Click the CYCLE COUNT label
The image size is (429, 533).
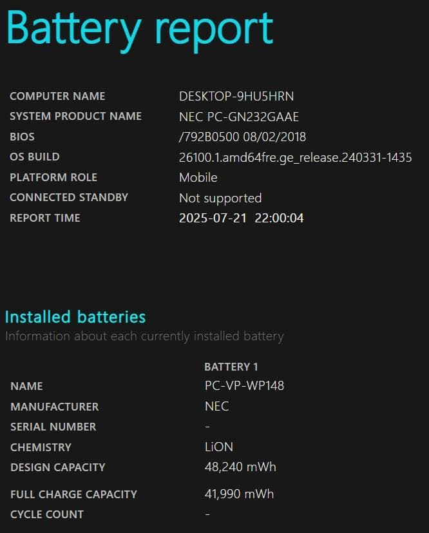pyautogui.click(x=47, y=514)
